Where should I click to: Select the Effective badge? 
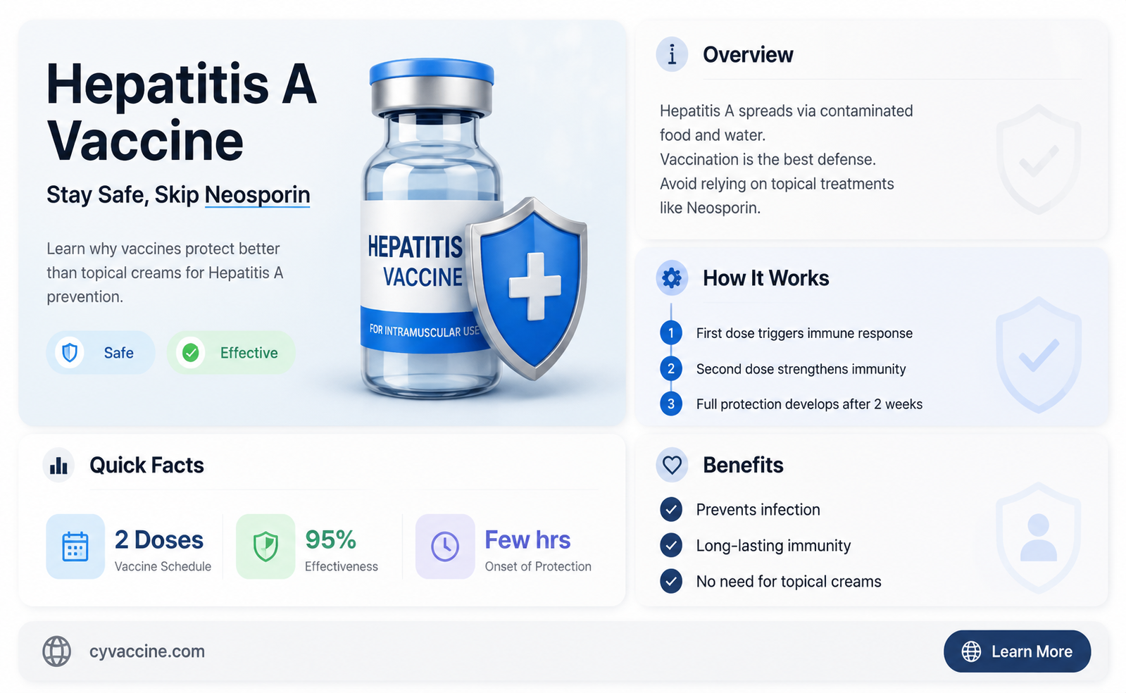pyautogui.click(x=231, y=353)
